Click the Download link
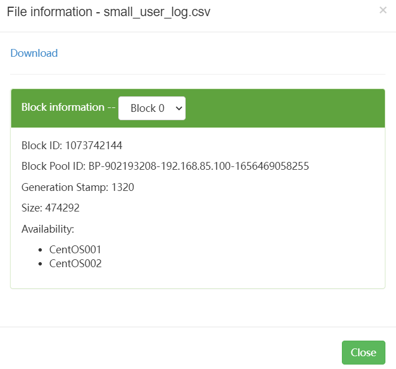Screen dimensions: 396x369 (x=34, y=53)
